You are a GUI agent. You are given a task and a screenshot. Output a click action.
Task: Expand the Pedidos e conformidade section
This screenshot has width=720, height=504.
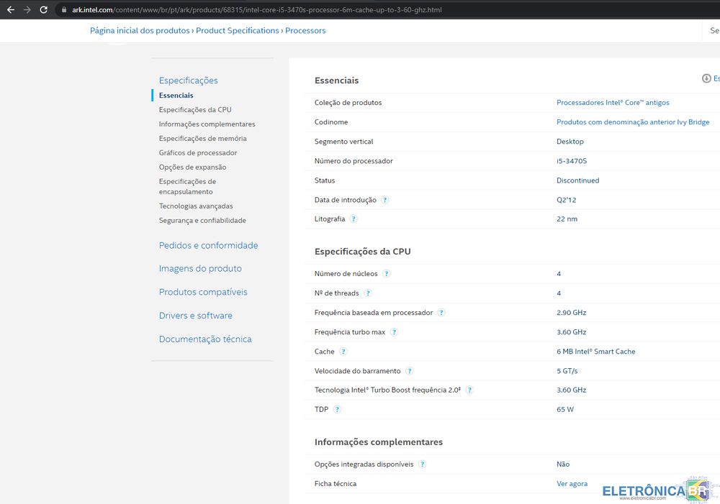pyautogui.click(x=208, y=245)
